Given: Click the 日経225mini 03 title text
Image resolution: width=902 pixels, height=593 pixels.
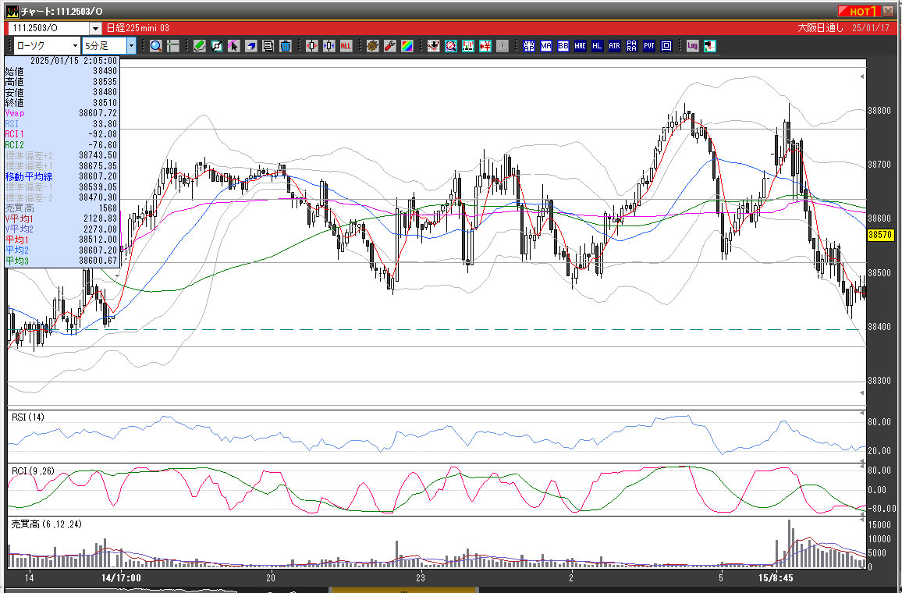Looking at the screenshot, I should click(x=138, y=28).
